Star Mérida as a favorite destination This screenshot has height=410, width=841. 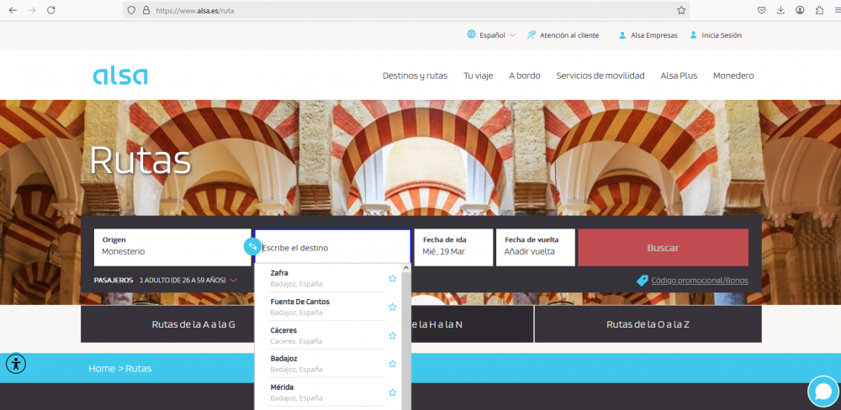[x=392, y=392]
